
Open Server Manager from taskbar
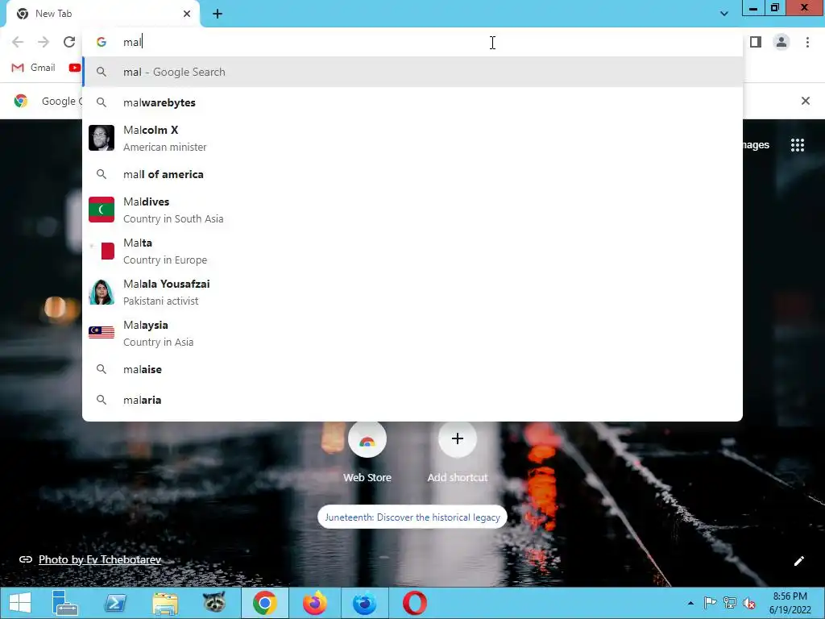64,603
